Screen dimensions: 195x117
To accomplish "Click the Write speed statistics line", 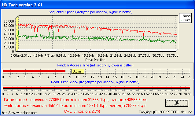I will click(75, 106).
